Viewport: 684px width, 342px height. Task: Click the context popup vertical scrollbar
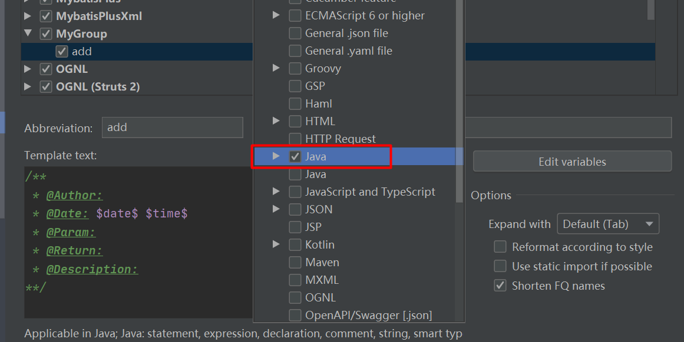click(x=459, y=101)
